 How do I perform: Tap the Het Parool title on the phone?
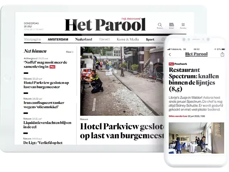(x=196, y=54)
